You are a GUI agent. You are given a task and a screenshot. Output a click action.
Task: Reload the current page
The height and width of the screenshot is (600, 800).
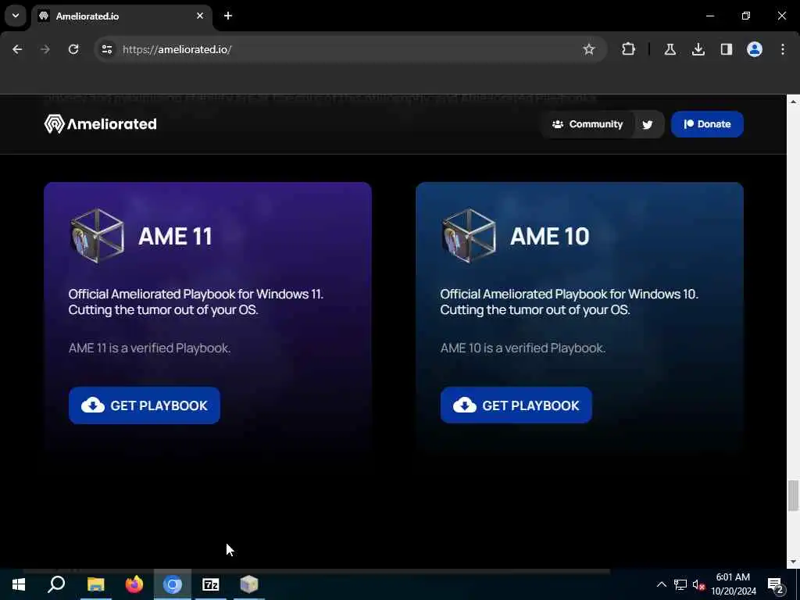[73, 49]
